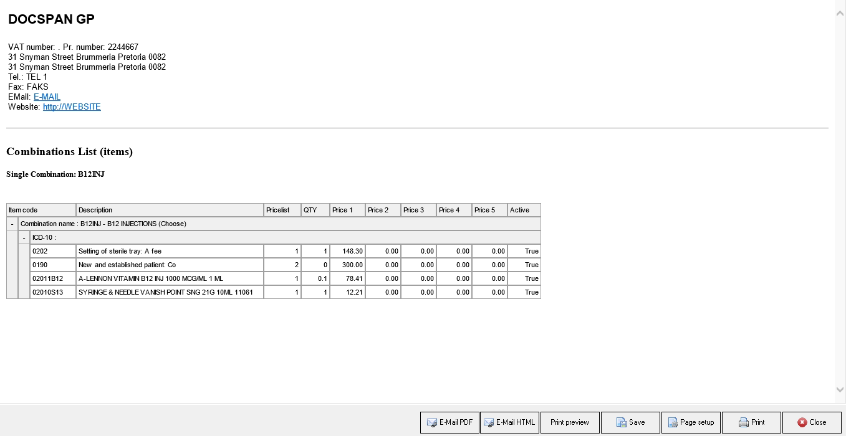846x436 pixels.
Task: Collapse the ICD-10 group row
Action: tap(24, 237)
